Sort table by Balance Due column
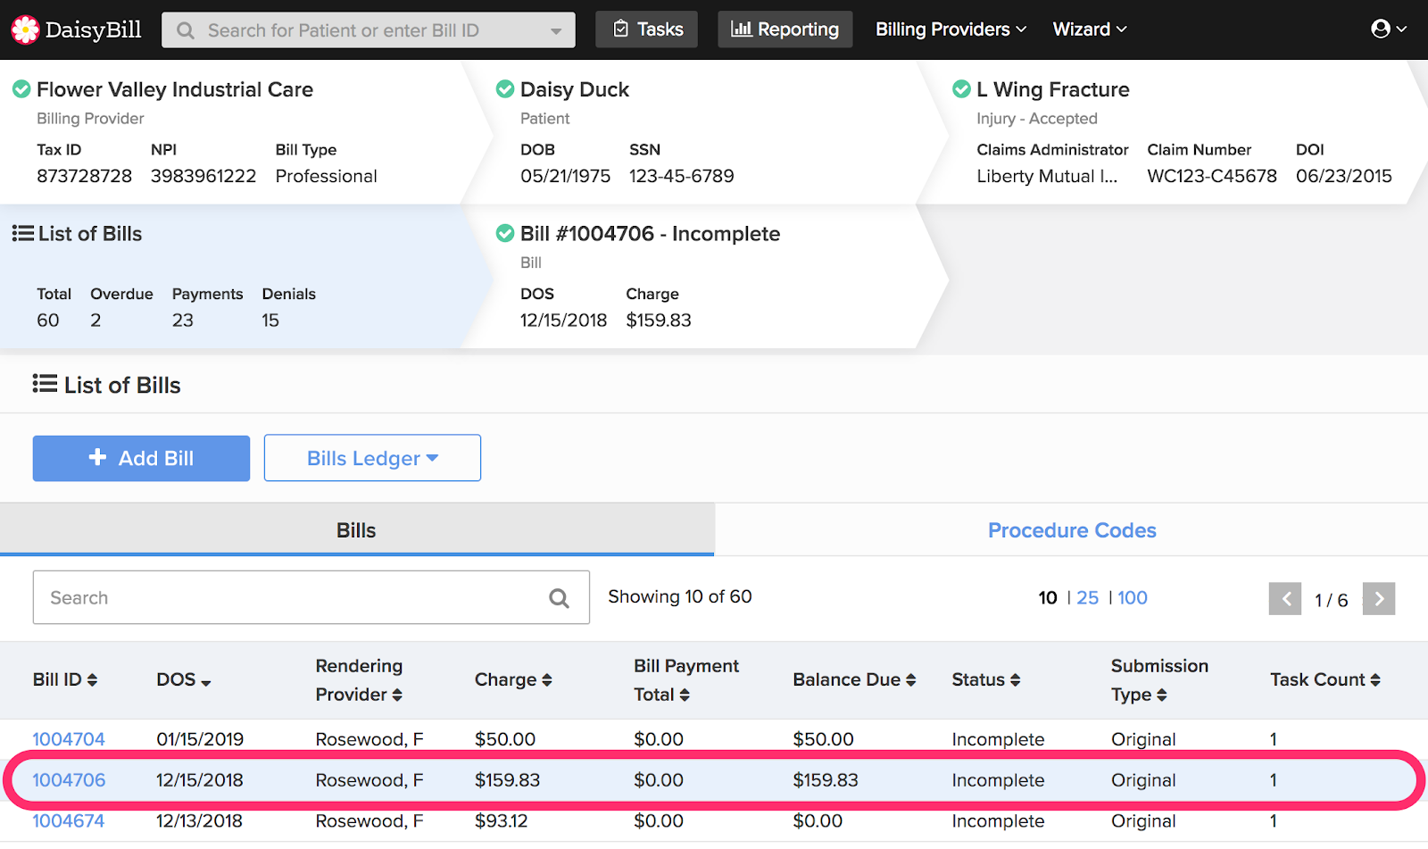Viewport: 1428px width, 849px height. [854, 680]
